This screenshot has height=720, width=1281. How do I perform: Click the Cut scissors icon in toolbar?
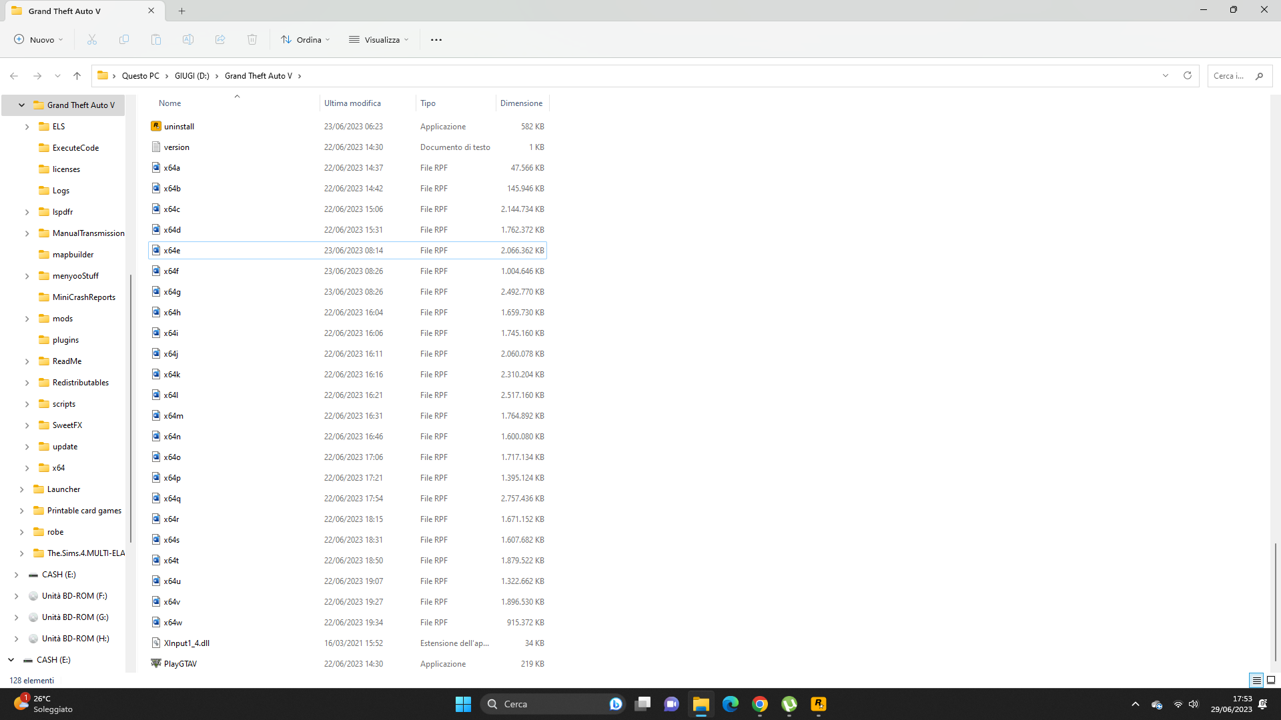pos(92,40)
